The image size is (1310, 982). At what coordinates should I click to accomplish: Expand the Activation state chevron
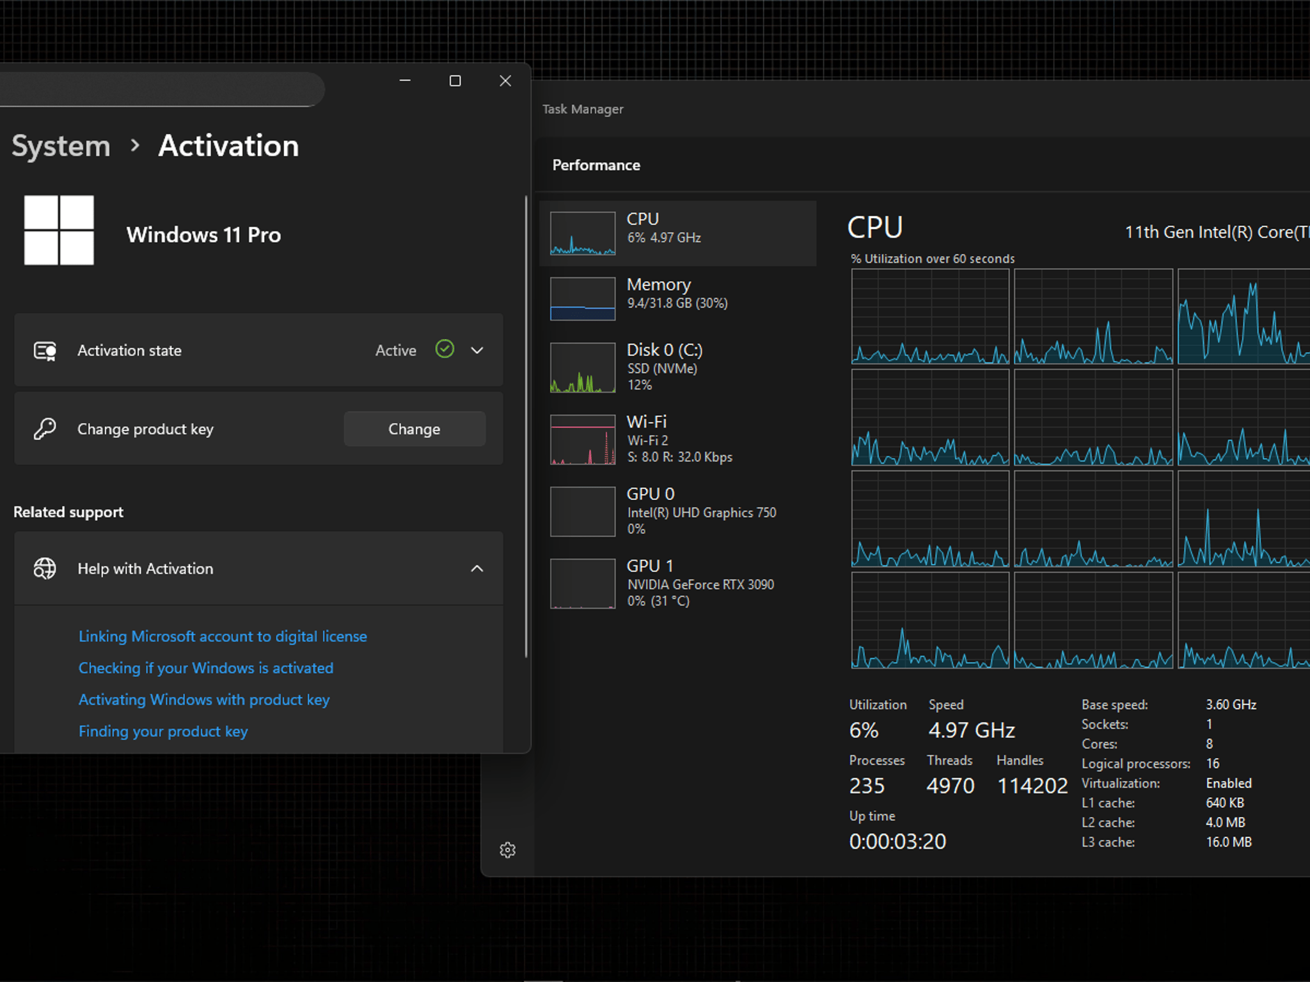[x=477, y=350]
